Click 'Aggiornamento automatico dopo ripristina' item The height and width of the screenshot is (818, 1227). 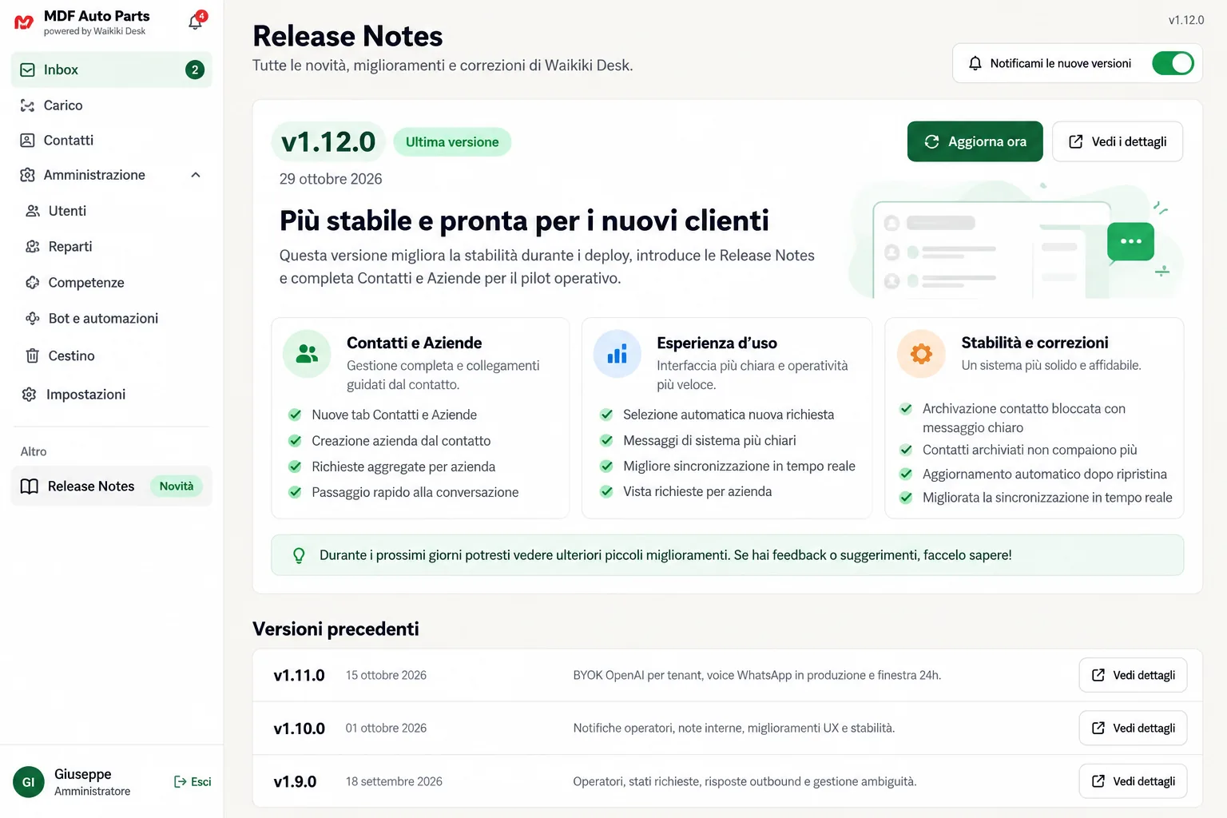pos(1045,474)
